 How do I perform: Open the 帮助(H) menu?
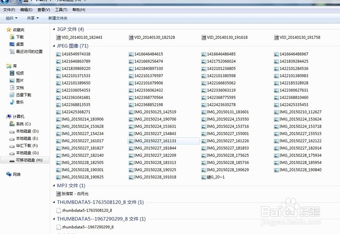(x=79, y=10)
